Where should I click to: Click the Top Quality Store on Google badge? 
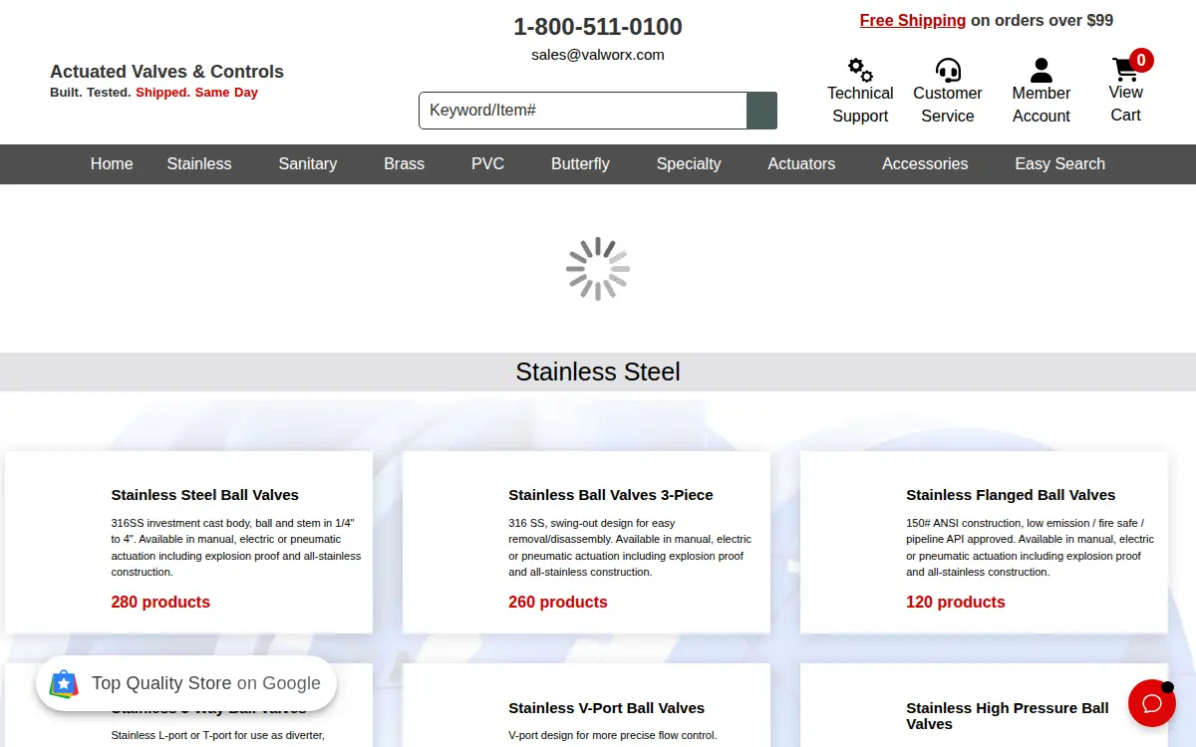pyautogui.click(x=186, y=683)
